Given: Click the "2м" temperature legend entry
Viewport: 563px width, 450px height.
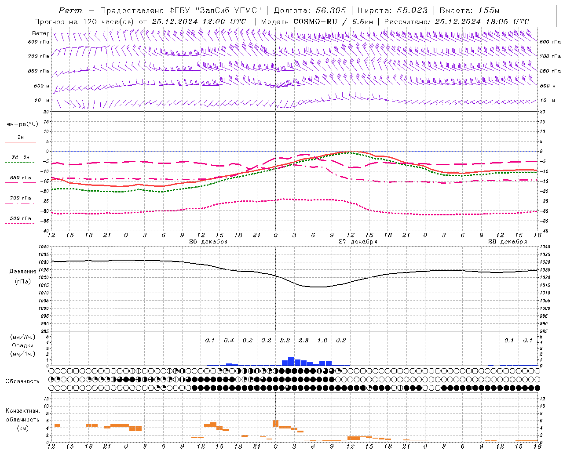Looking at the screenshot, I should pos(21,138).
